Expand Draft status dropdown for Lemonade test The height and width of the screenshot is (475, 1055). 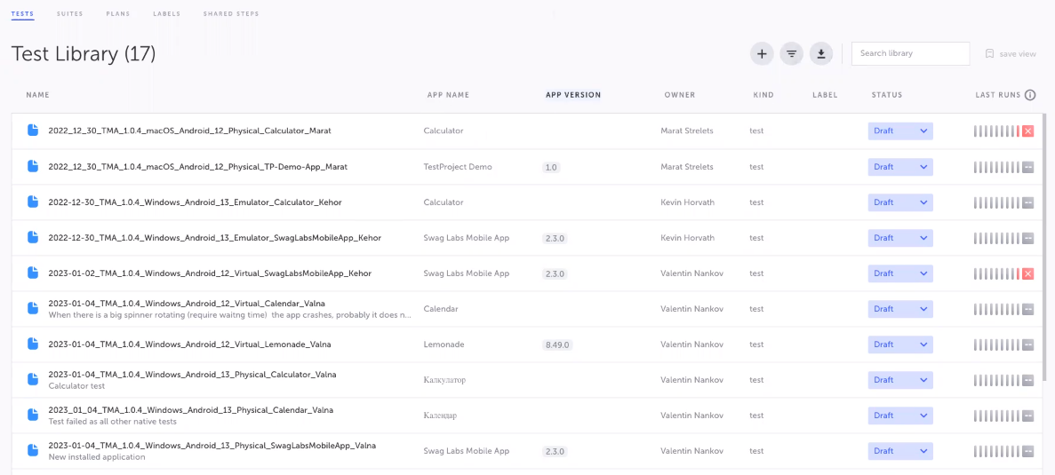click(900, 344)
